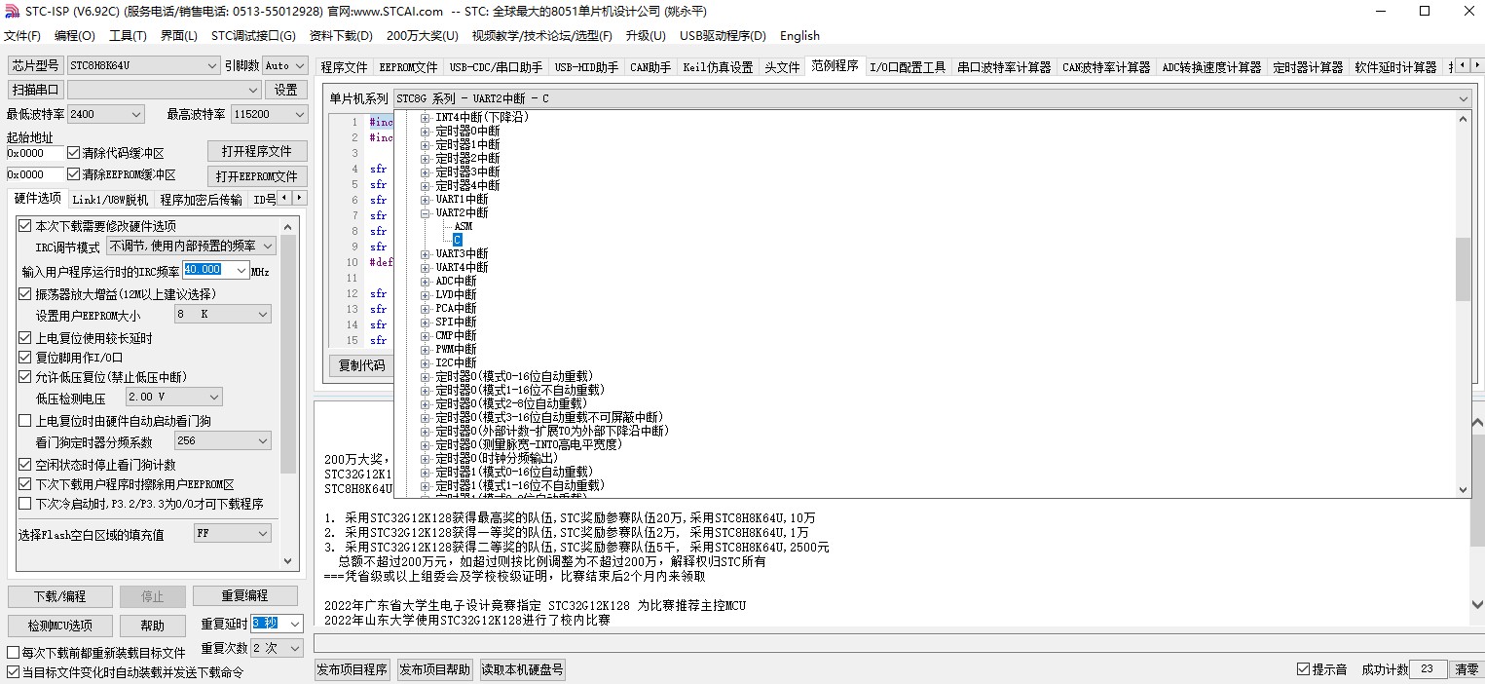Enable 上电复位时由硬件自动启动看门狗
1485x684 pixels.
[25, 421]
